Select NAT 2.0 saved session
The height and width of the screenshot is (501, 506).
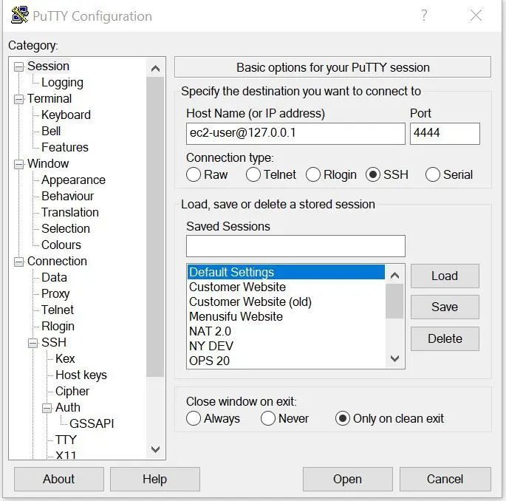286,332
